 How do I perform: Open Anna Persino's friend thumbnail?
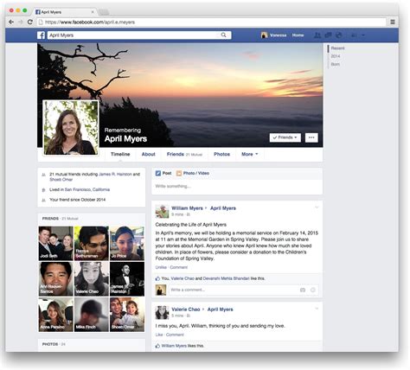pos(55,315)
